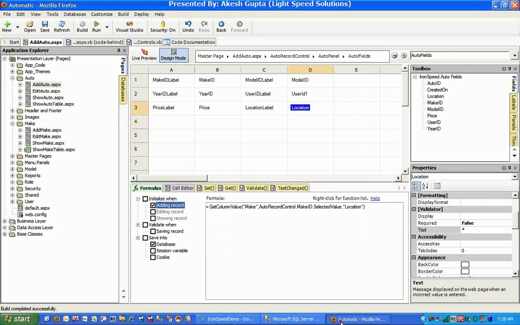
Task: Click the BorderColor color swatch
Action: tap(465, 272)
